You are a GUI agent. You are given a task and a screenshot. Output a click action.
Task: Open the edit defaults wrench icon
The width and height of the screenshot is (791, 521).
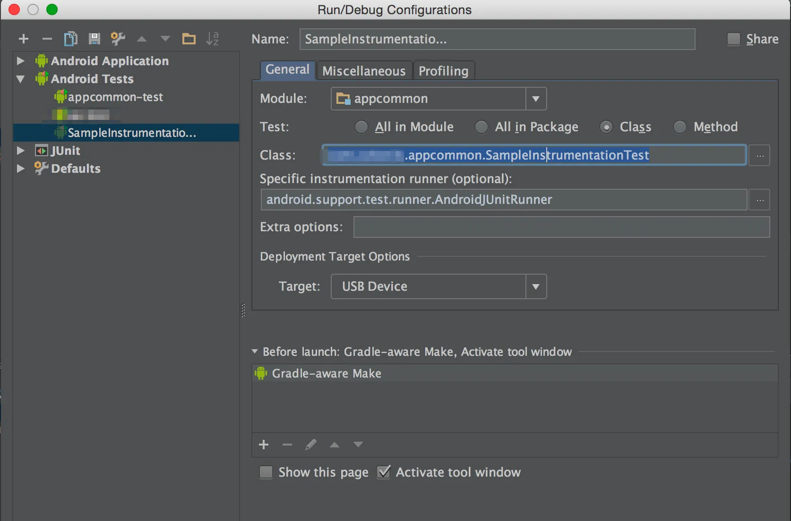(x=118, y=39)
